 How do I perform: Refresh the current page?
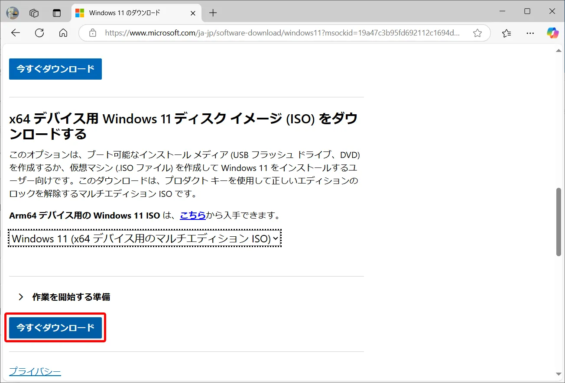[39, 33]
